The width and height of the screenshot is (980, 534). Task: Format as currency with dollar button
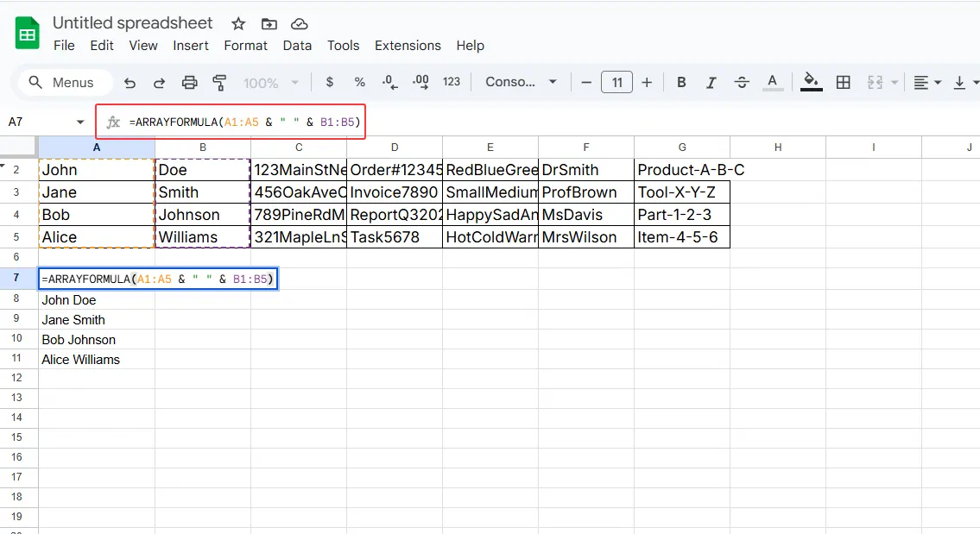pyautogui.click(x=330, y=83)
